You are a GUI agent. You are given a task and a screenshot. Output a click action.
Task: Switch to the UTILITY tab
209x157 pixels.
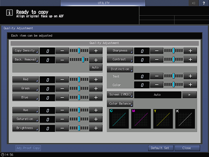[x=103, y=3]
